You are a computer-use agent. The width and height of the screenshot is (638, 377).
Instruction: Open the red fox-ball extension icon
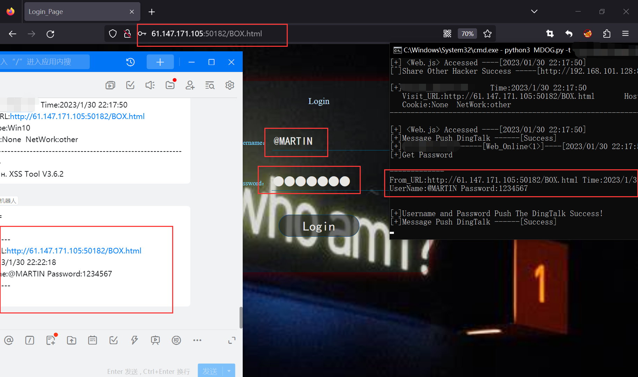tap(588, 34)
